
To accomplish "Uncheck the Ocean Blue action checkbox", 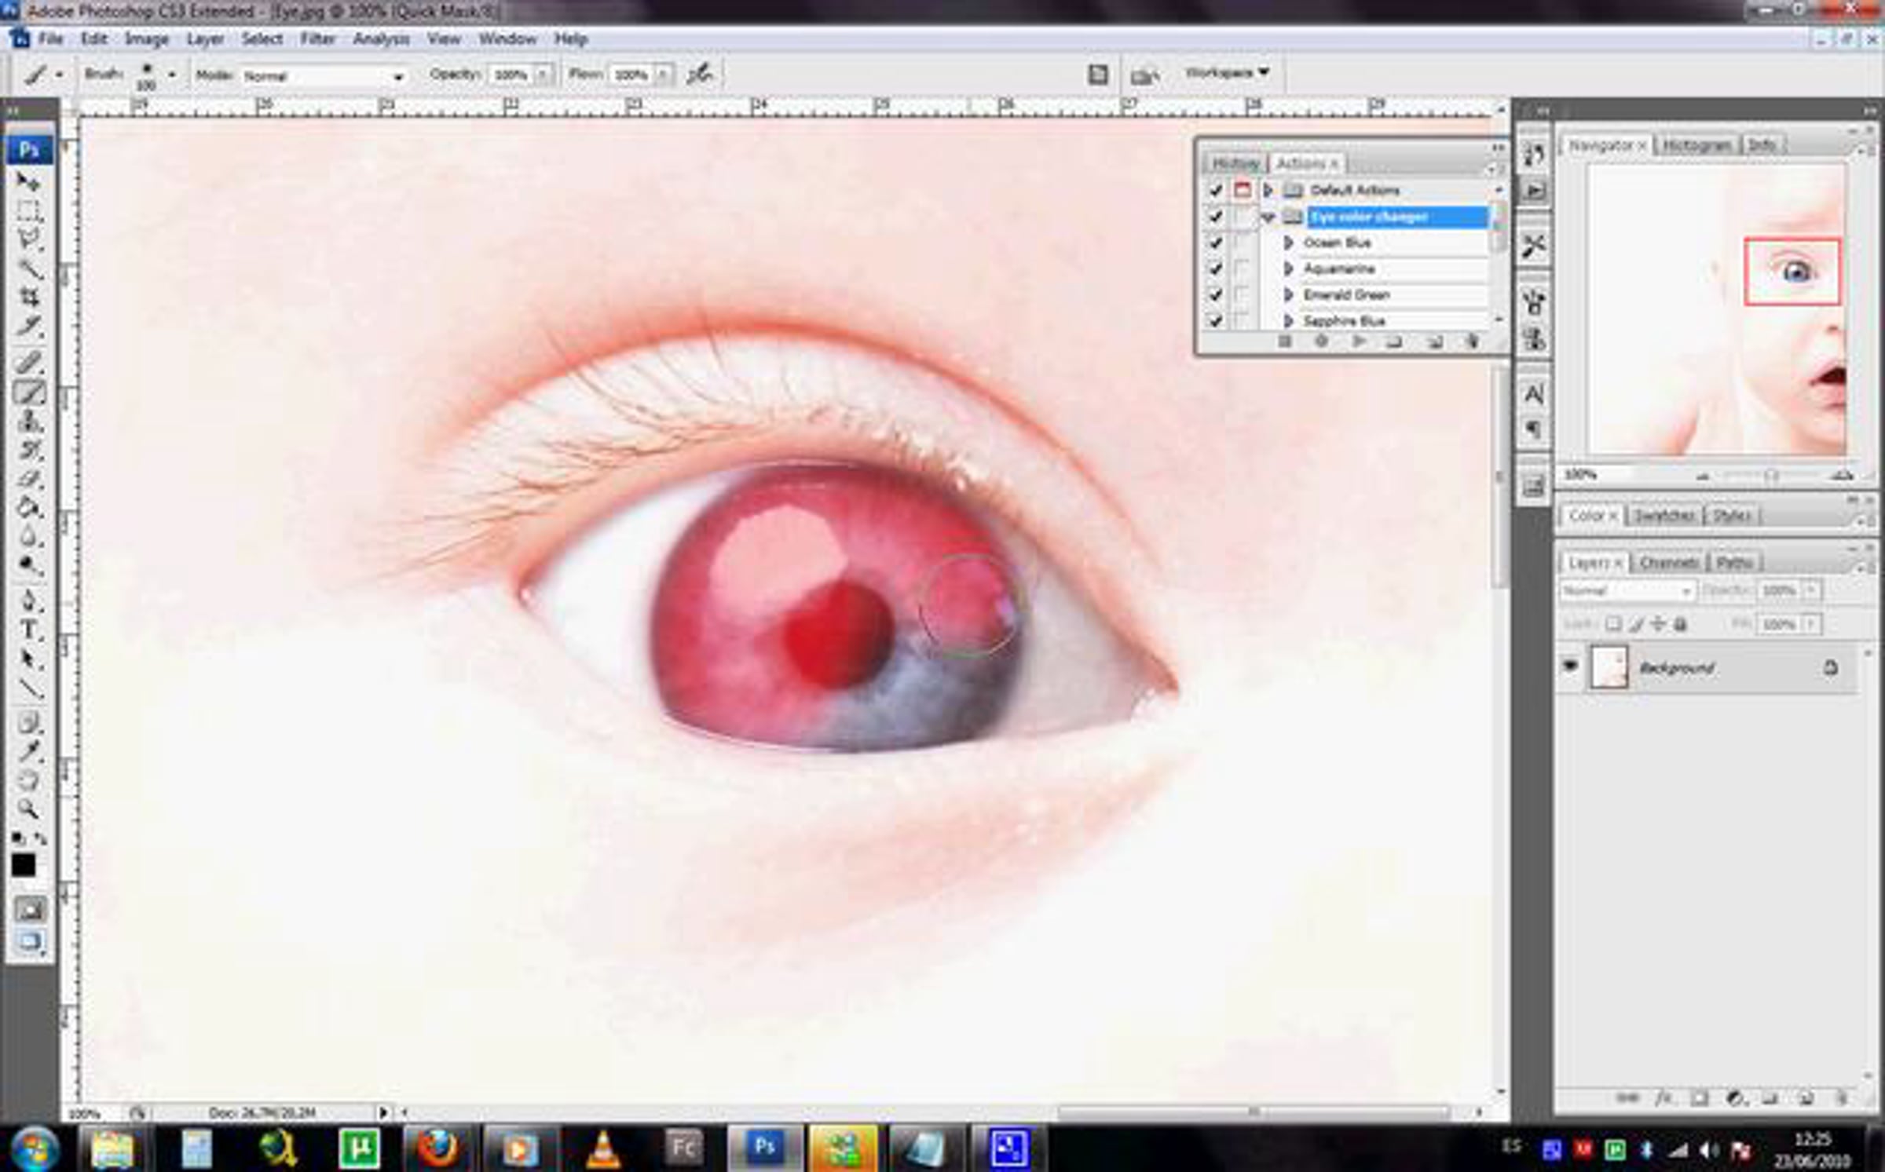I will pos(1216,243).
